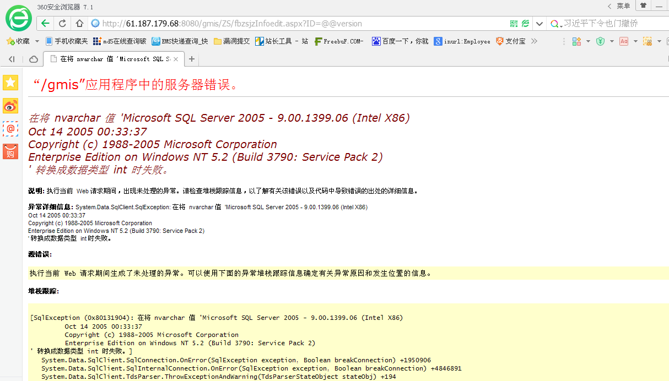Viewport: 669px width, 381px height.
Task: Open 手机收藏夹 bookmark
Action: [67, 41]
